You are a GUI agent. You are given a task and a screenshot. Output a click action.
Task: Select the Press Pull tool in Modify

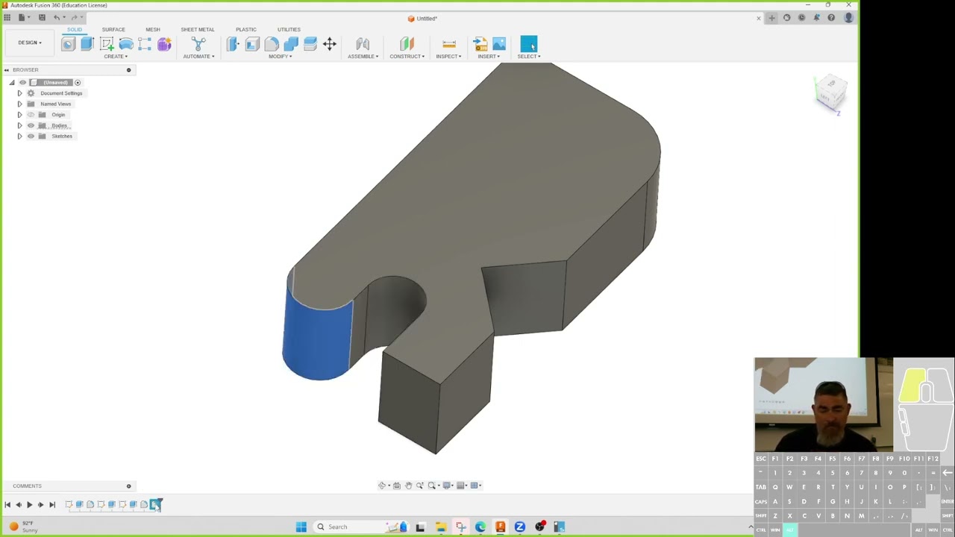[233, 44]
